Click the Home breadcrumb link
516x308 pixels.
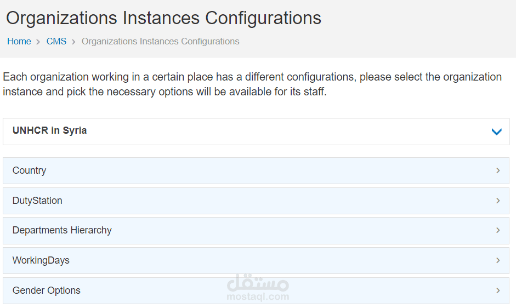click(x=19, y=41)
